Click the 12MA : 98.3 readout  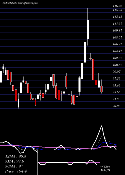click(16, 156)
